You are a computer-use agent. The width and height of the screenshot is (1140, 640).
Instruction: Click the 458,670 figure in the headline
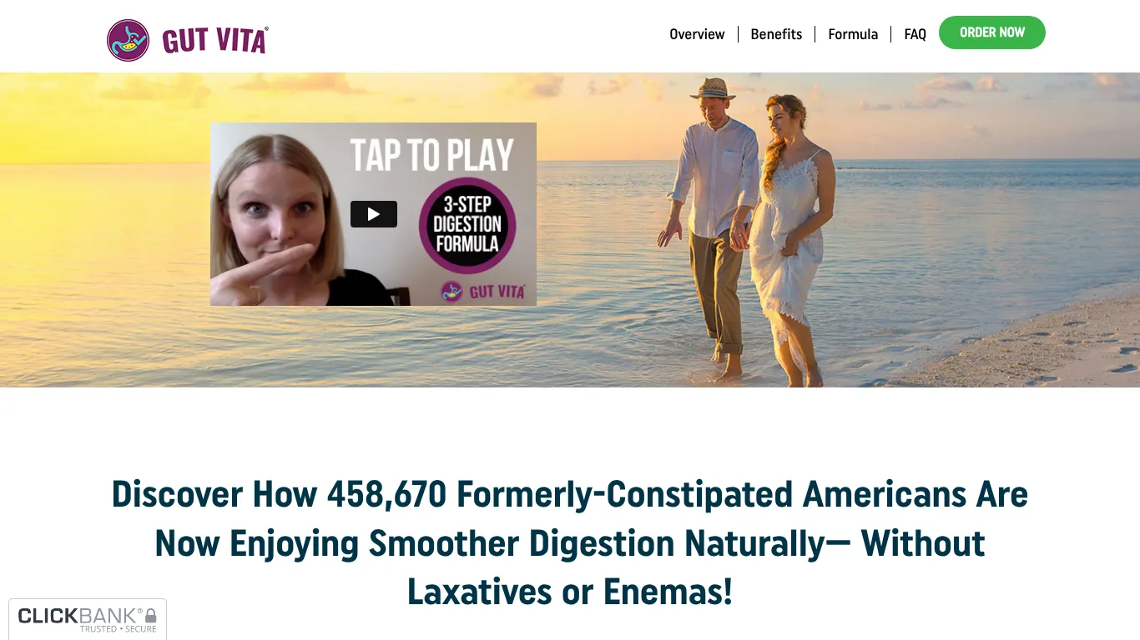pos(386,494)
